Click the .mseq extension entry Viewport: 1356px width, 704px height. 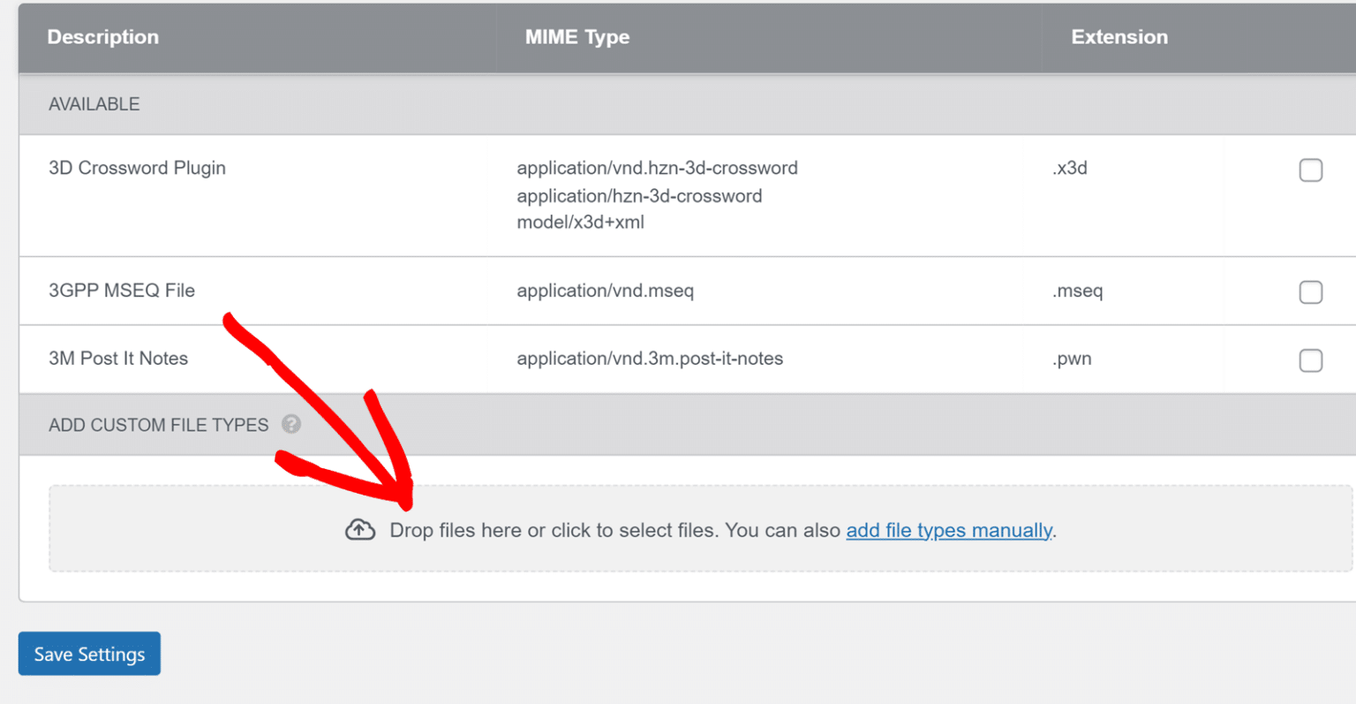pyautogui.click(x=1077, y=291)
